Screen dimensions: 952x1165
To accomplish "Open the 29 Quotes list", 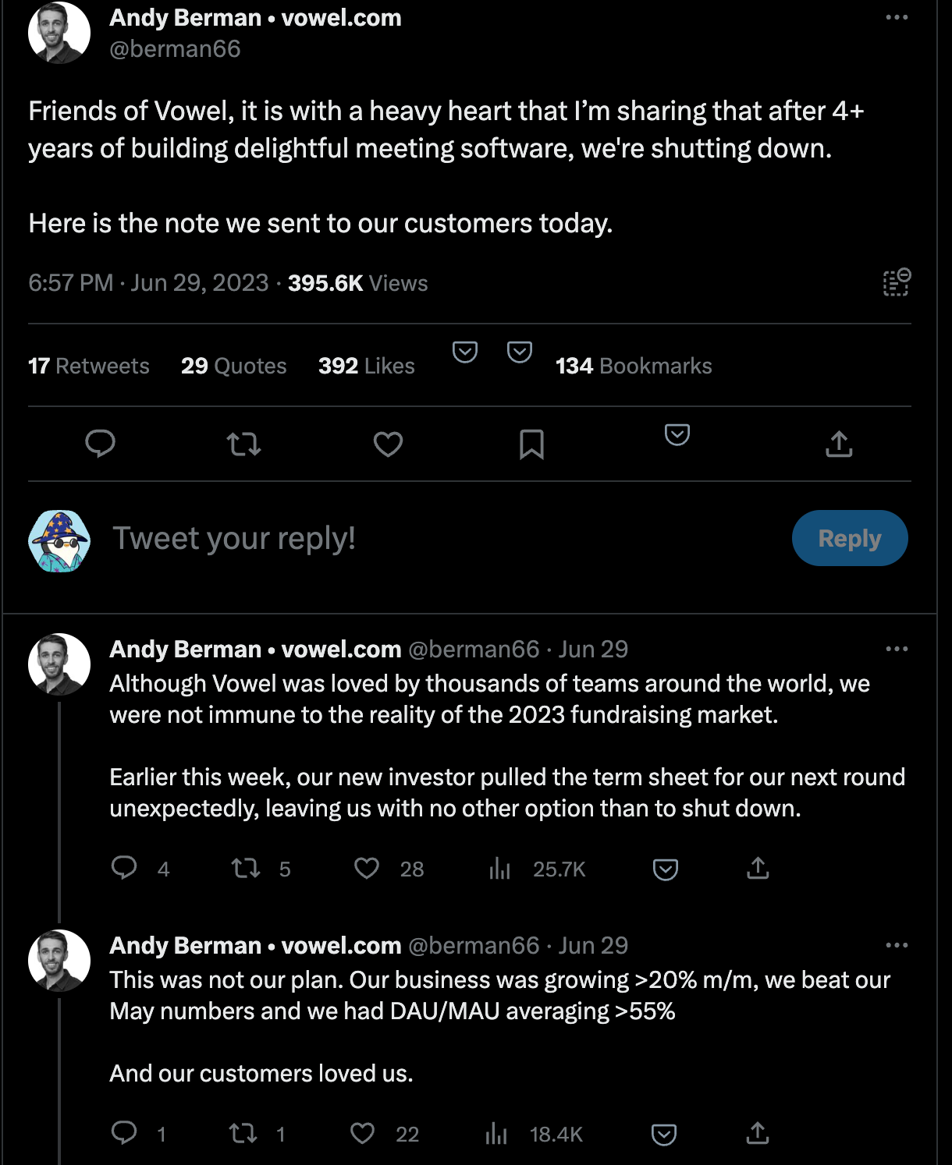I will click(233, 366).
